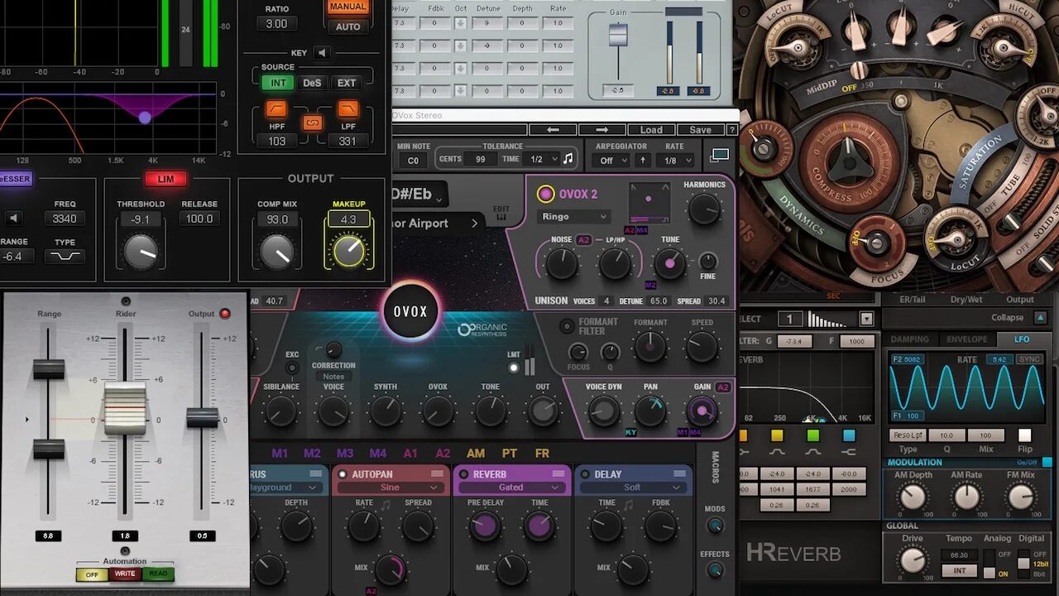Click the de-esser TYPE shape icon
Image resolution: width=1059 pixels, height=596 pixels.
[x=65, y=256]
